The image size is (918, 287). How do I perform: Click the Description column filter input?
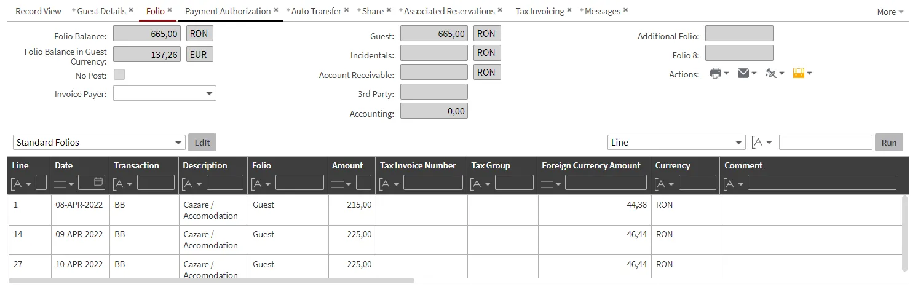225,183
